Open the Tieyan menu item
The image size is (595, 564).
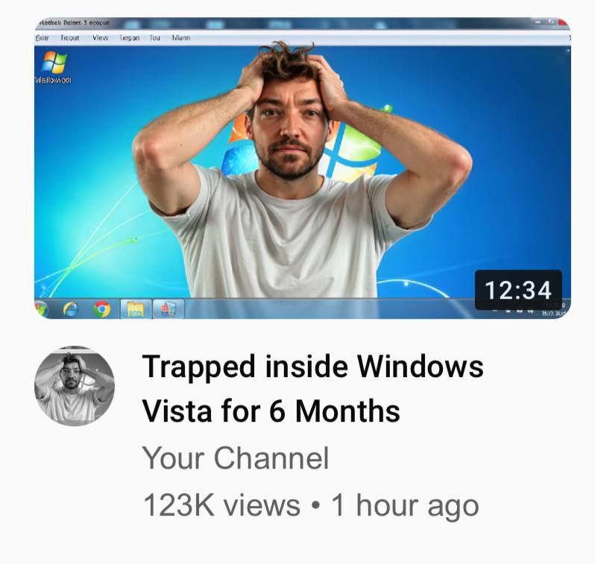(130, 38)
